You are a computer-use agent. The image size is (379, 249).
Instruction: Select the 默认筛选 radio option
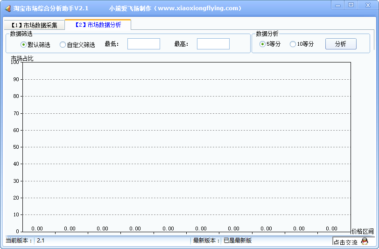(x=24, y=45)
